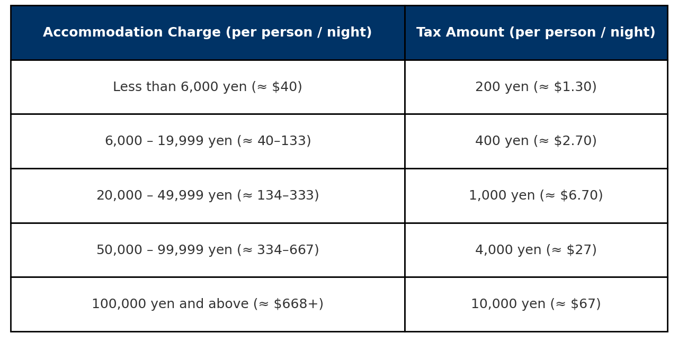Click the Tax Amount column header
The height and width of the screenshot is (342, 678).
point(536,33)
